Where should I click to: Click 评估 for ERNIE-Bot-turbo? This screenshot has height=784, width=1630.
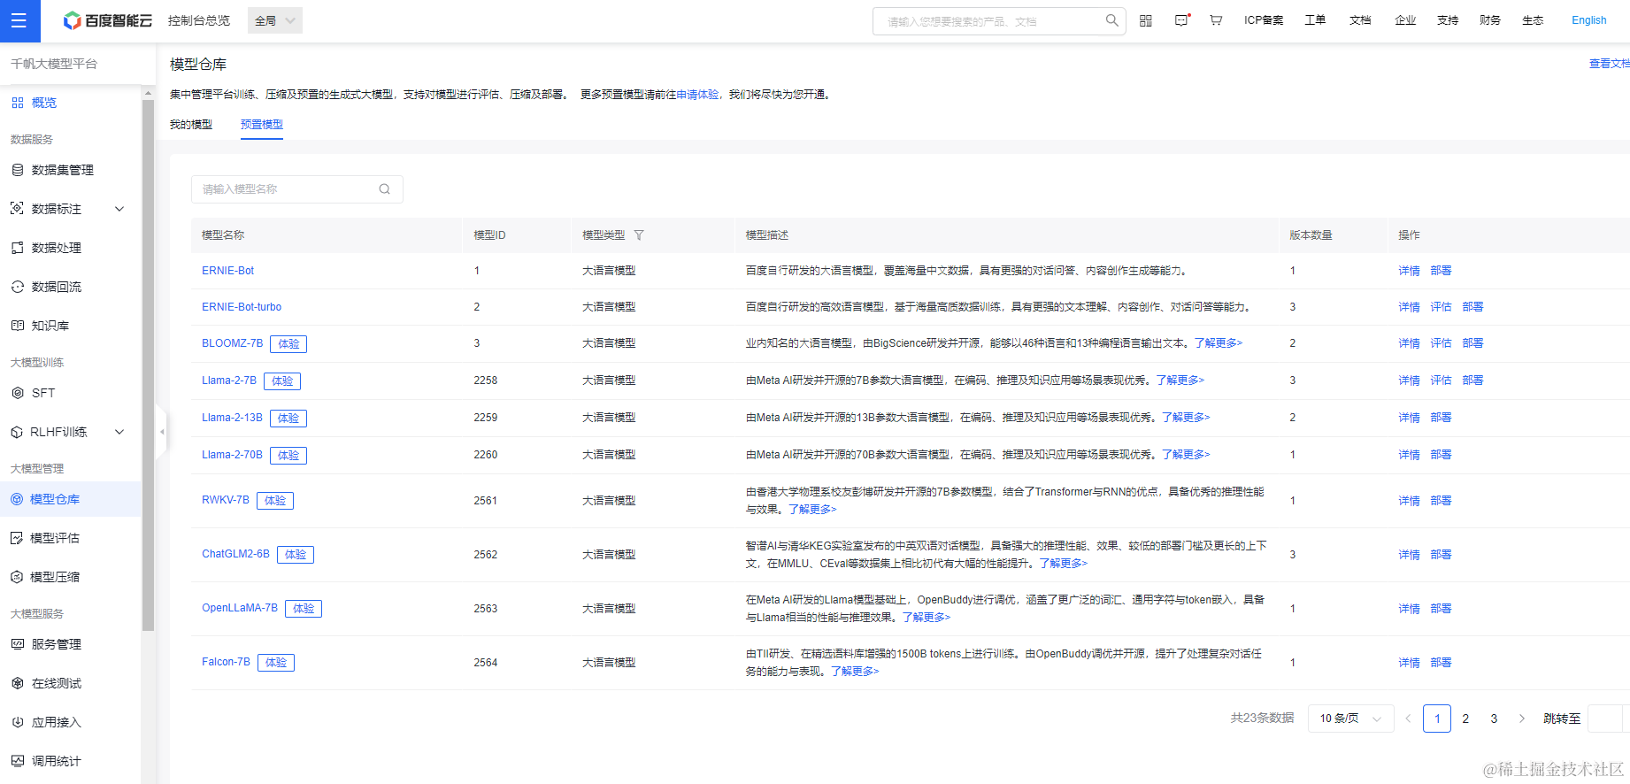tap(1442, 307)
